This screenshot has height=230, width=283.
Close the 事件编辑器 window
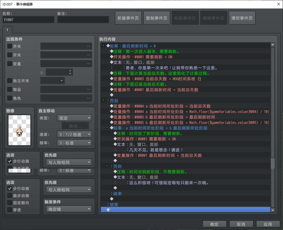point(279,4)
